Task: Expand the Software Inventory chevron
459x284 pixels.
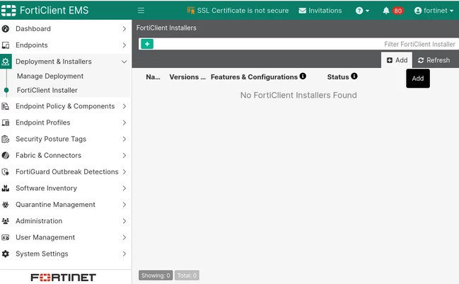Action: [124, 188]
